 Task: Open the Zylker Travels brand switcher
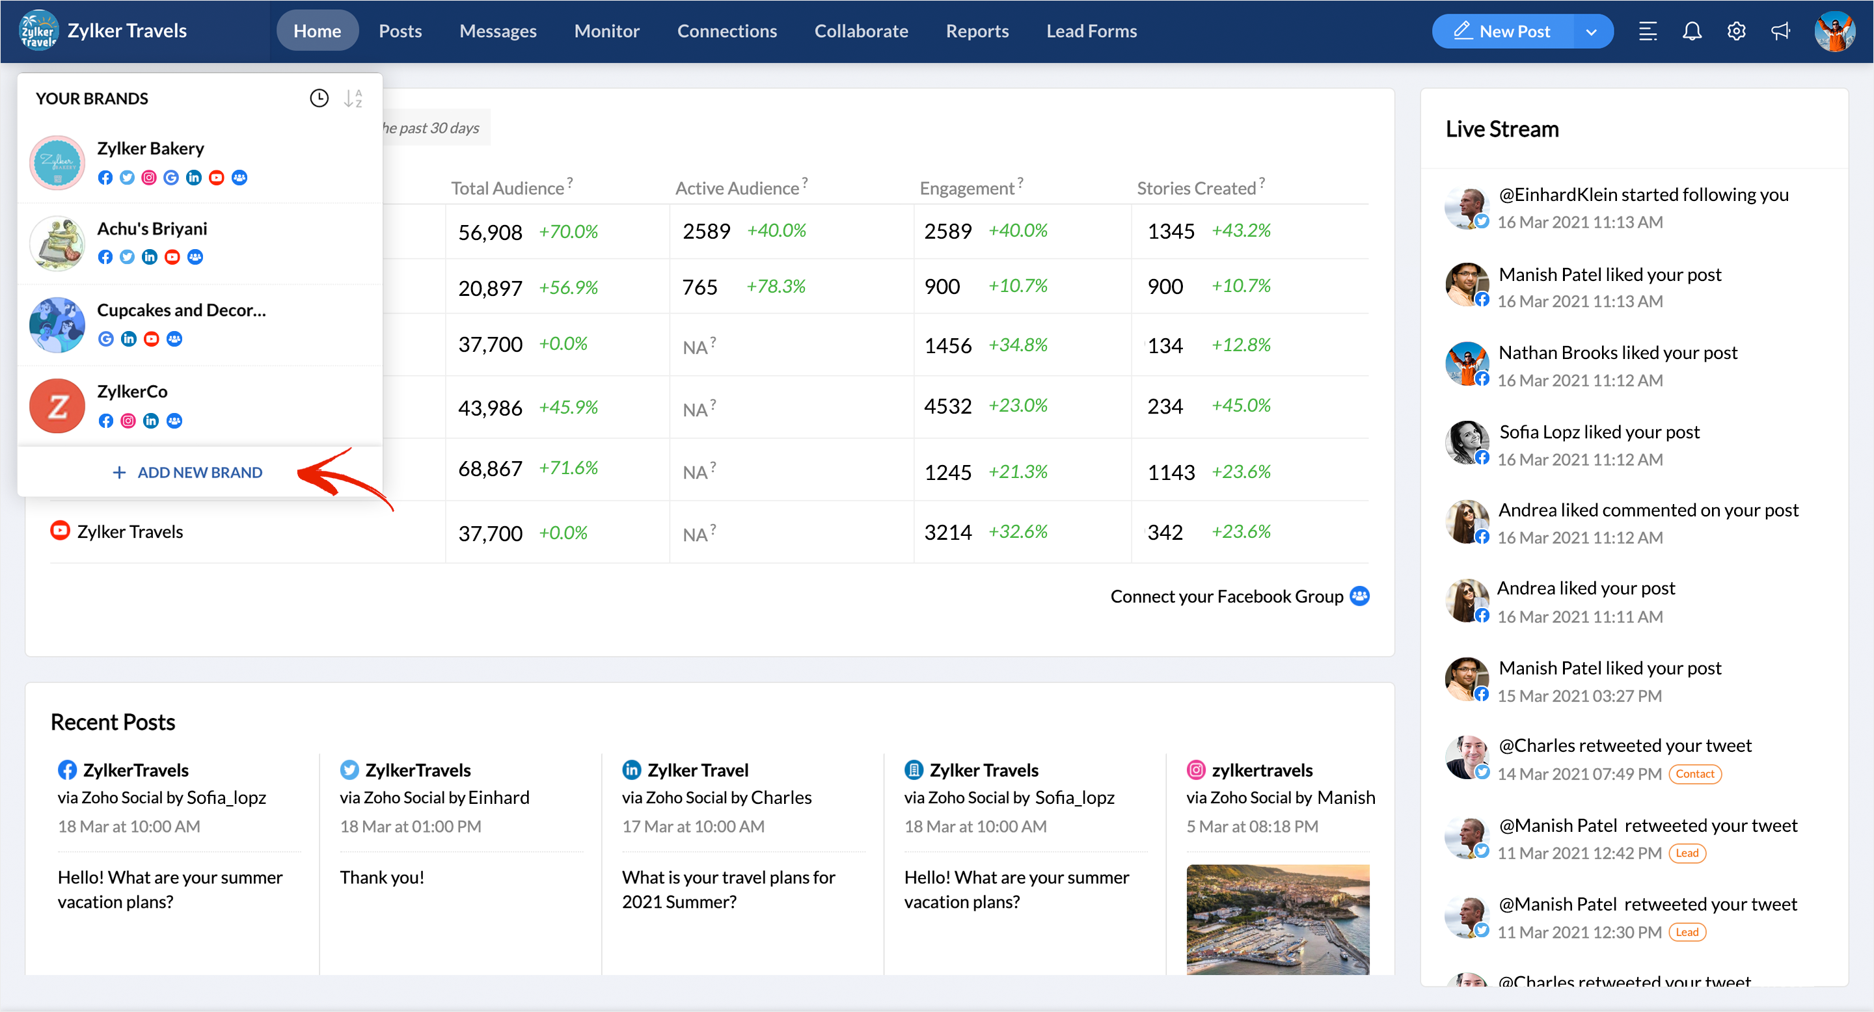(103, 31)
